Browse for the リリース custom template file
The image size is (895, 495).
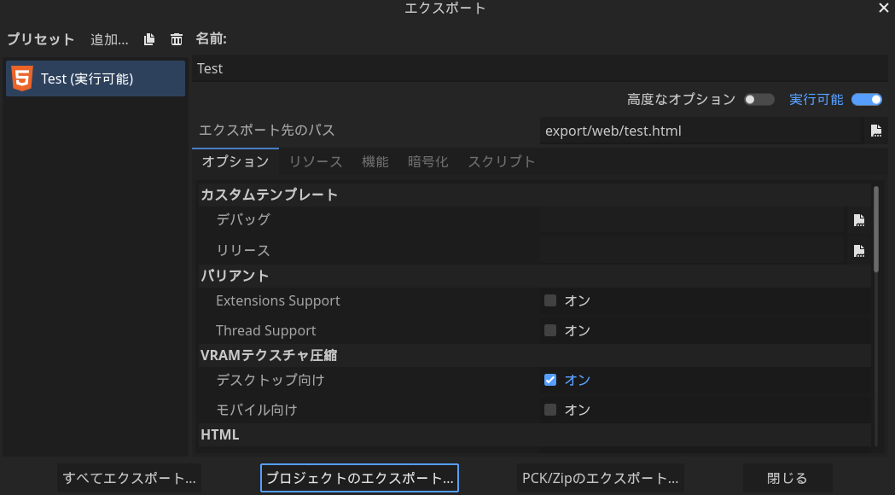pyautogui.click(x=858, y=251)
